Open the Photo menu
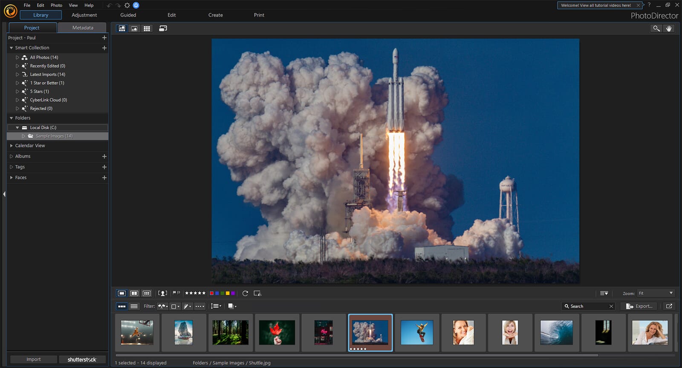Image resolution: width=682 pixels, height=368 pixels. (x=56, y=5)
